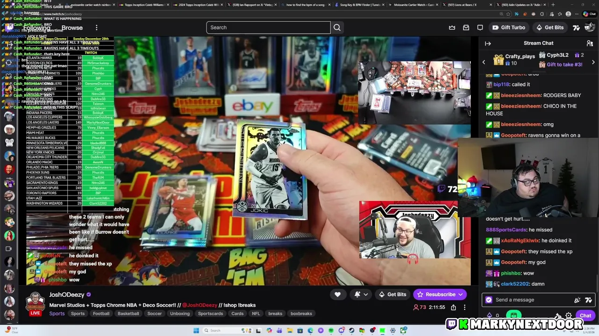The width and height of the screenshot is (599, 336).
Task: Click username phishbo in chat
Action: 511,273
